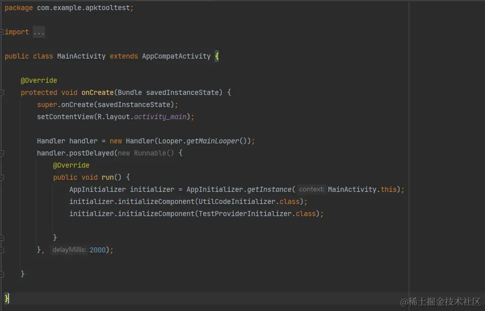Click the final closing brace of the class
This screenshot has height=311, width=485.
point(7,298)
